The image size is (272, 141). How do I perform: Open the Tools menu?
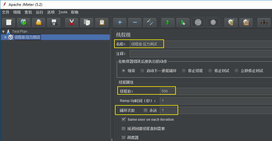coord(63,12)
